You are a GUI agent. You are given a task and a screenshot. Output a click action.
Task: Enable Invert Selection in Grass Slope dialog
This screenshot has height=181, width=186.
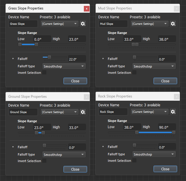pyautogui.click(x=44, y=73)
